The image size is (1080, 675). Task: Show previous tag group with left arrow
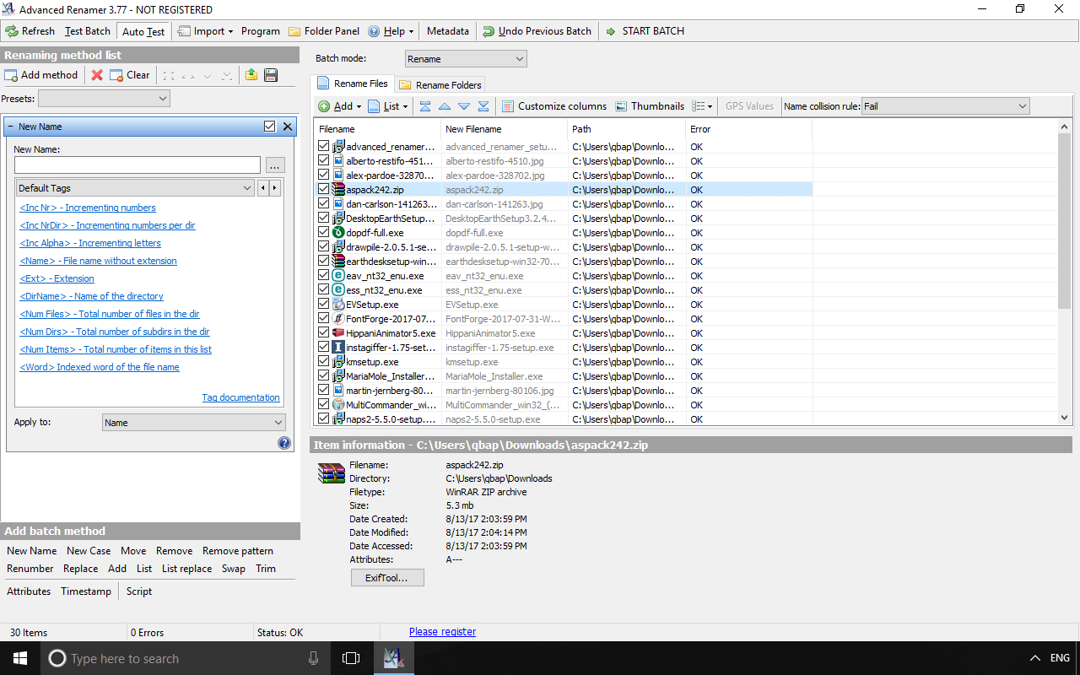(x=262, y=188)
